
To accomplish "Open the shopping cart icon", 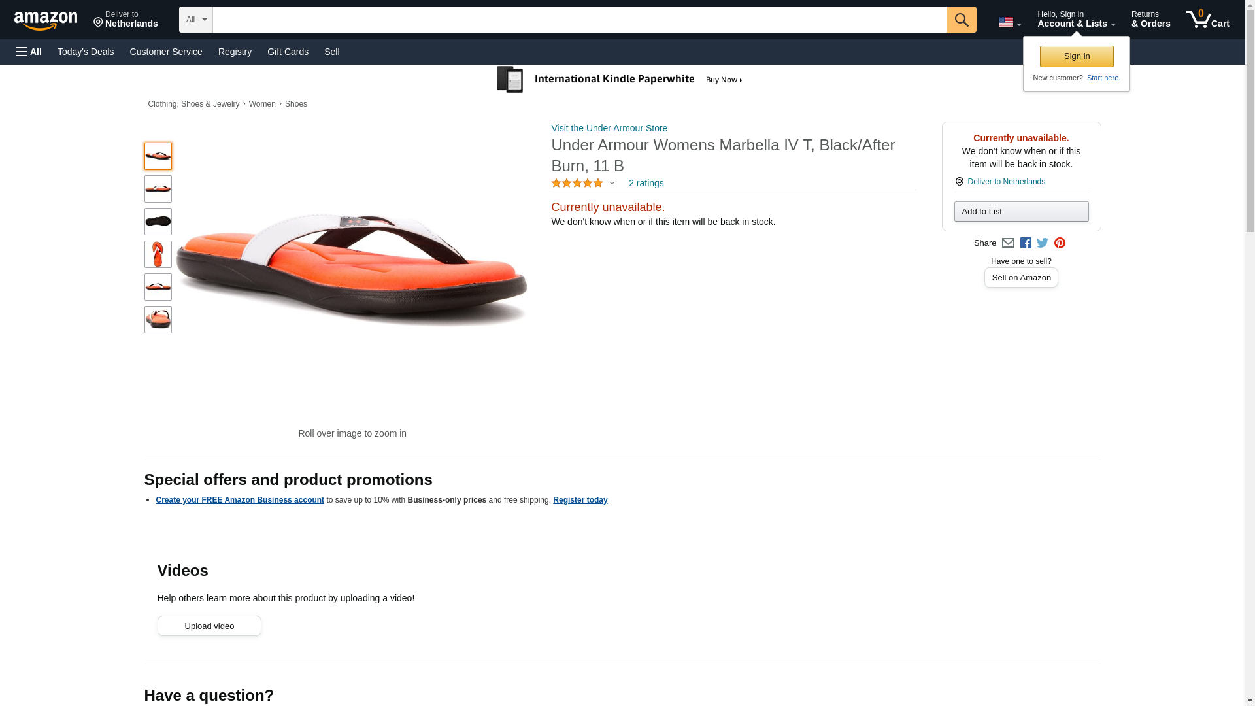I will point(1207,20).
